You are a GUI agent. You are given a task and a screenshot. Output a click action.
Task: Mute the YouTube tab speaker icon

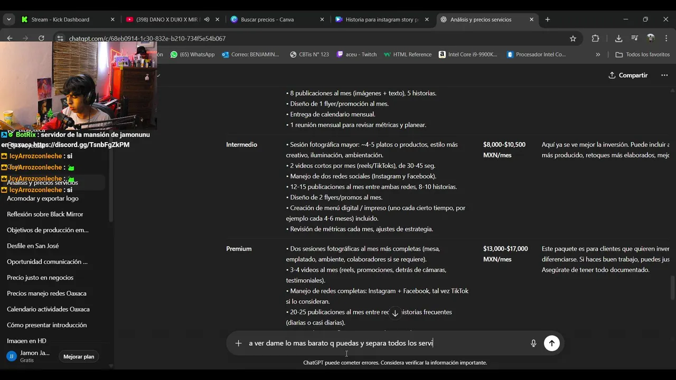[x=206, y=20]
